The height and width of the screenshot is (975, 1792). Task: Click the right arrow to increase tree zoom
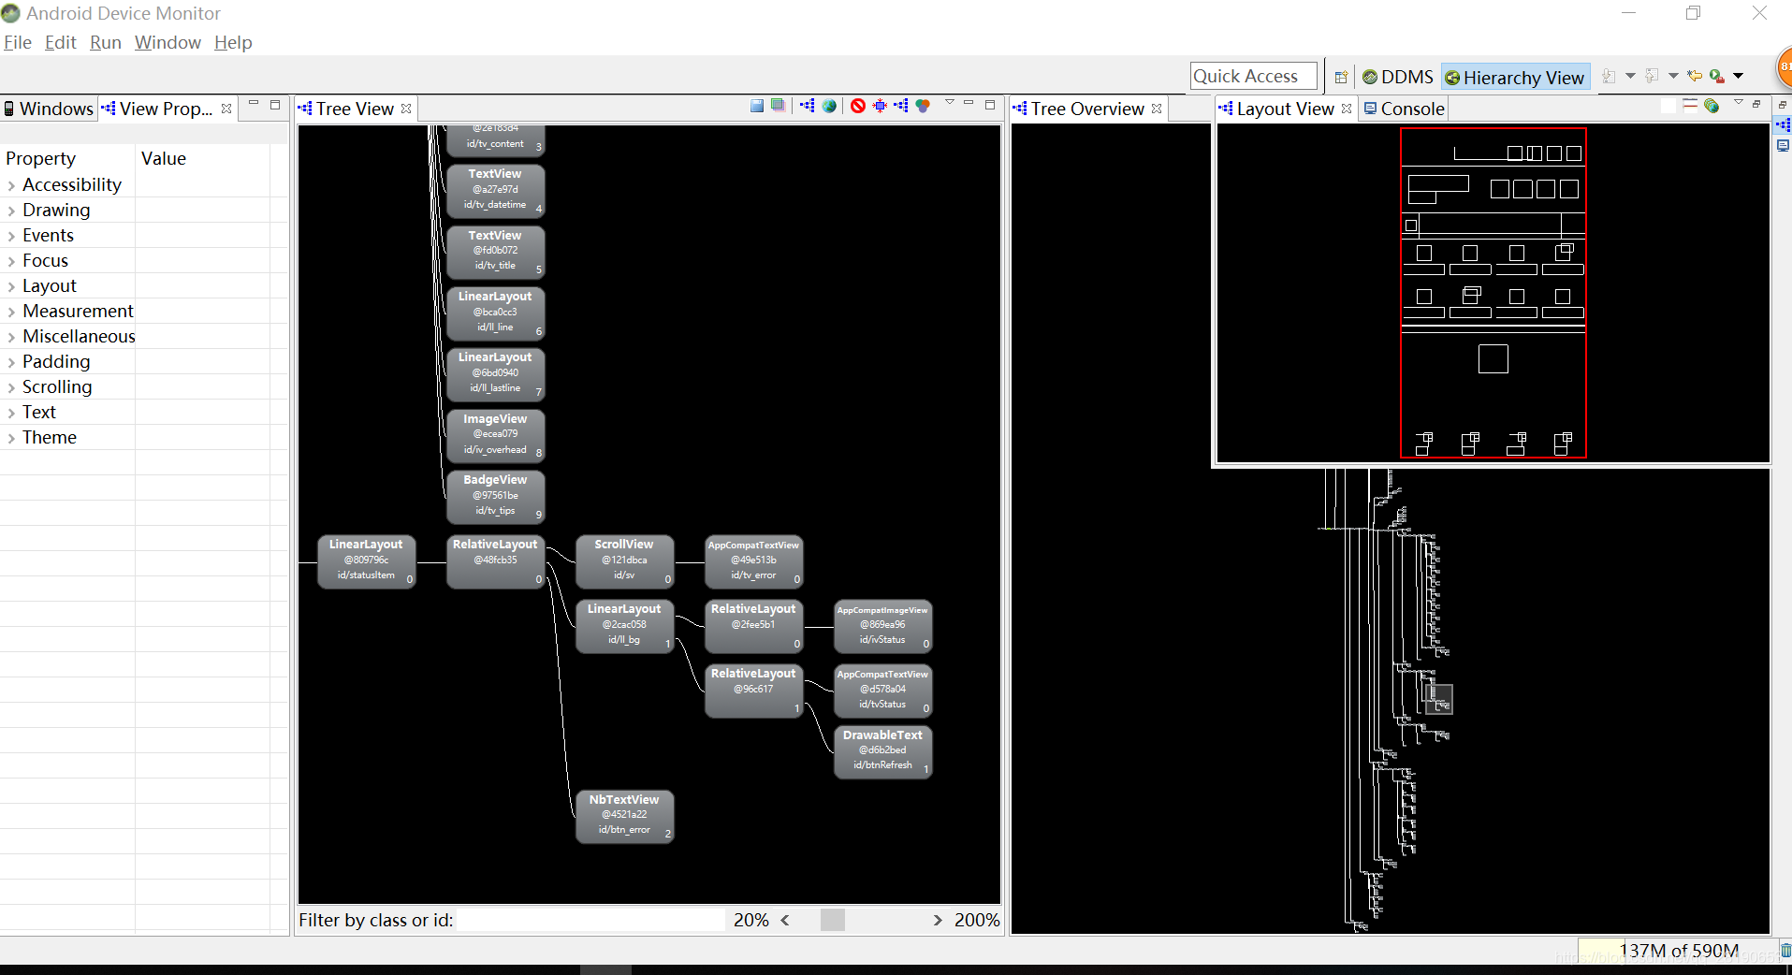938,920
